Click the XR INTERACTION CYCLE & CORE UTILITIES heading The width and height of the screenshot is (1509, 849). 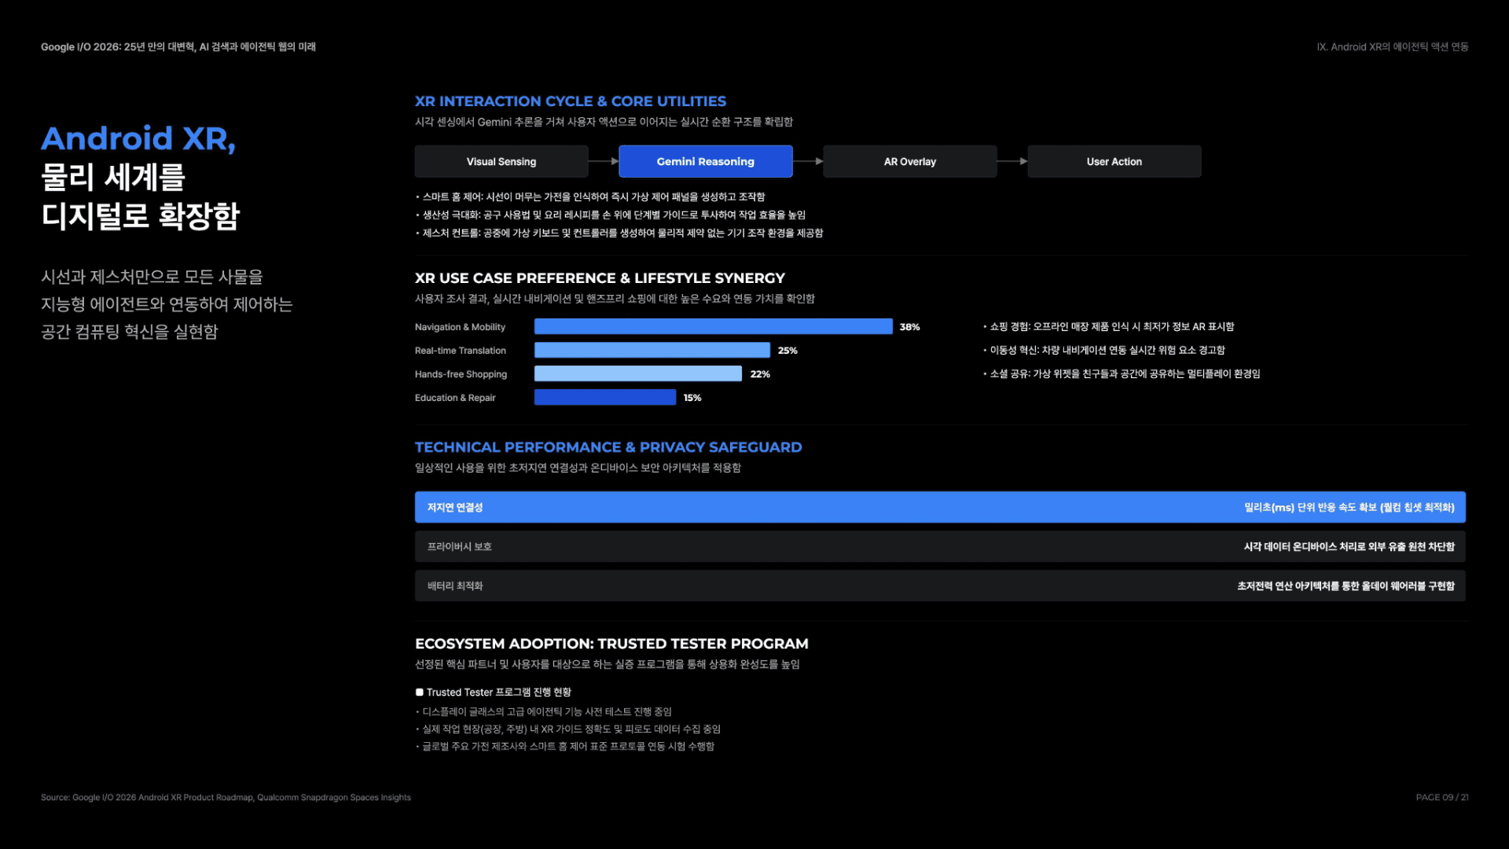pyautogui.click(x=571, y=101)
